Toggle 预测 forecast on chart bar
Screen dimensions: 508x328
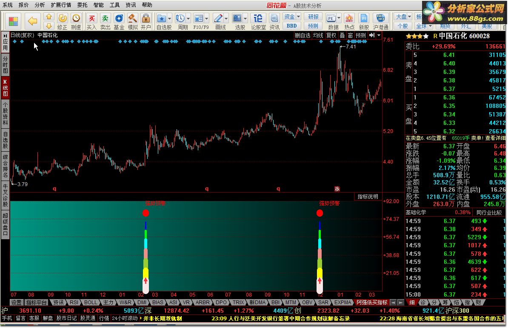(361, 35)
